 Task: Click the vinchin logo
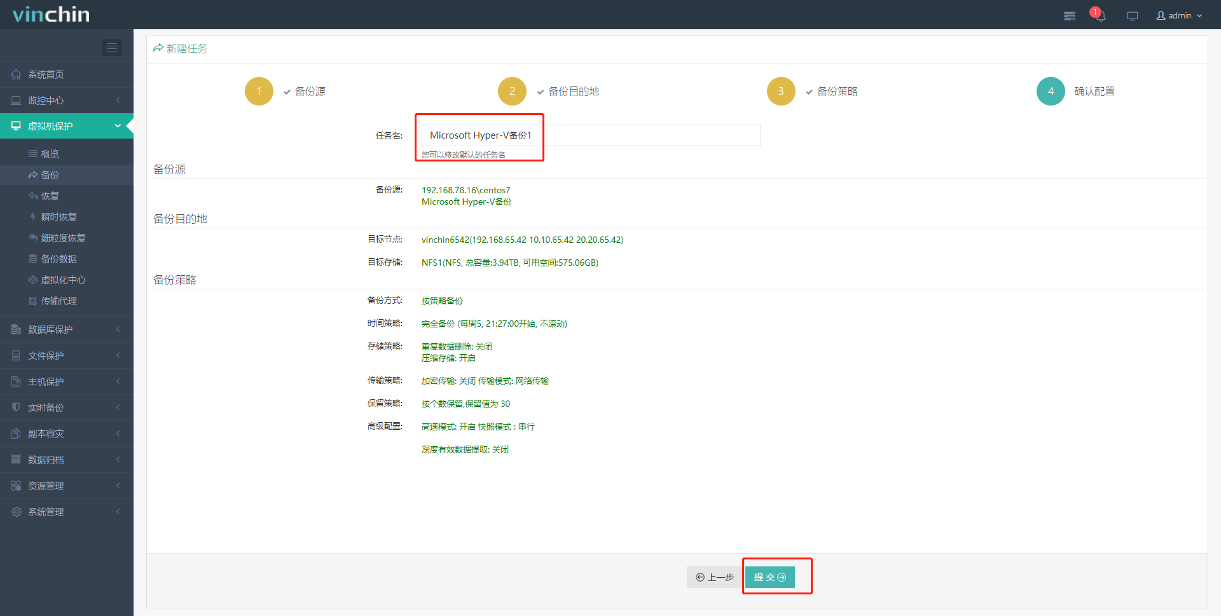click(52, 15)
